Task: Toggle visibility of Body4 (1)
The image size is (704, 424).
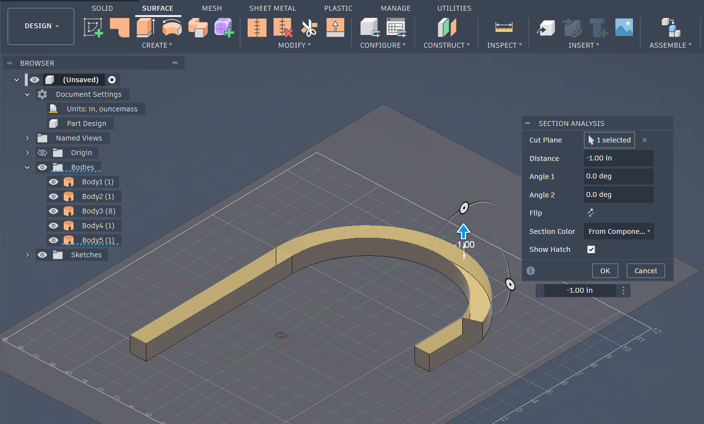Action: coord(54,226)
